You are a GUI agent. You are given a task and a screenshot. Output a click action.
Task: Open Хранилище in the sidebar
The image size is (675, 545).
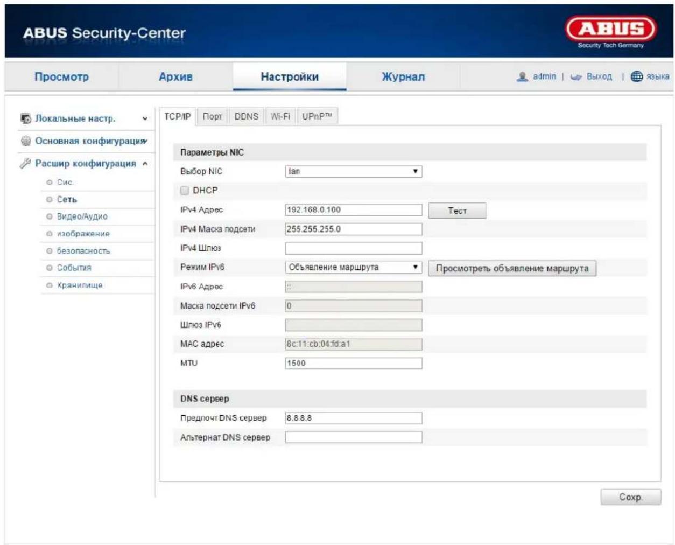point(80,285)
